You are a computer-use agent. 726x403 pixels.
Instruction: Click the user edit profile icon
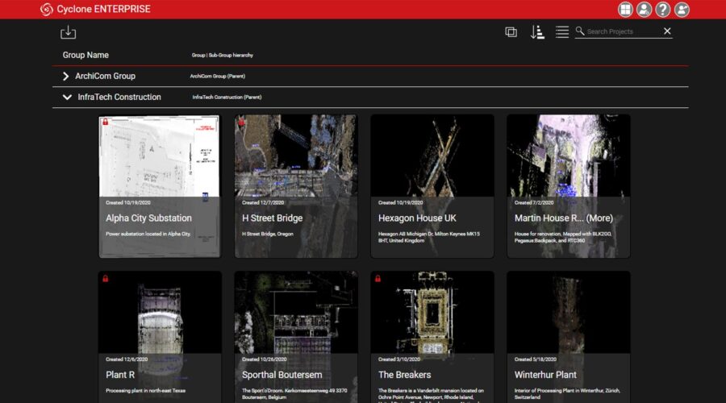point(682,10)
